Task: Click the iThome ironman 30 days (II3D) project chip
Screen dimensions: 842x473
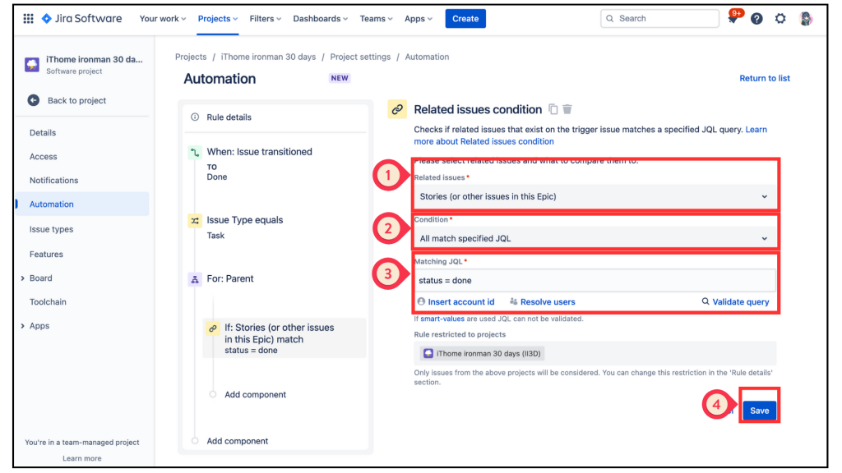Action: [x=482, y=353]
